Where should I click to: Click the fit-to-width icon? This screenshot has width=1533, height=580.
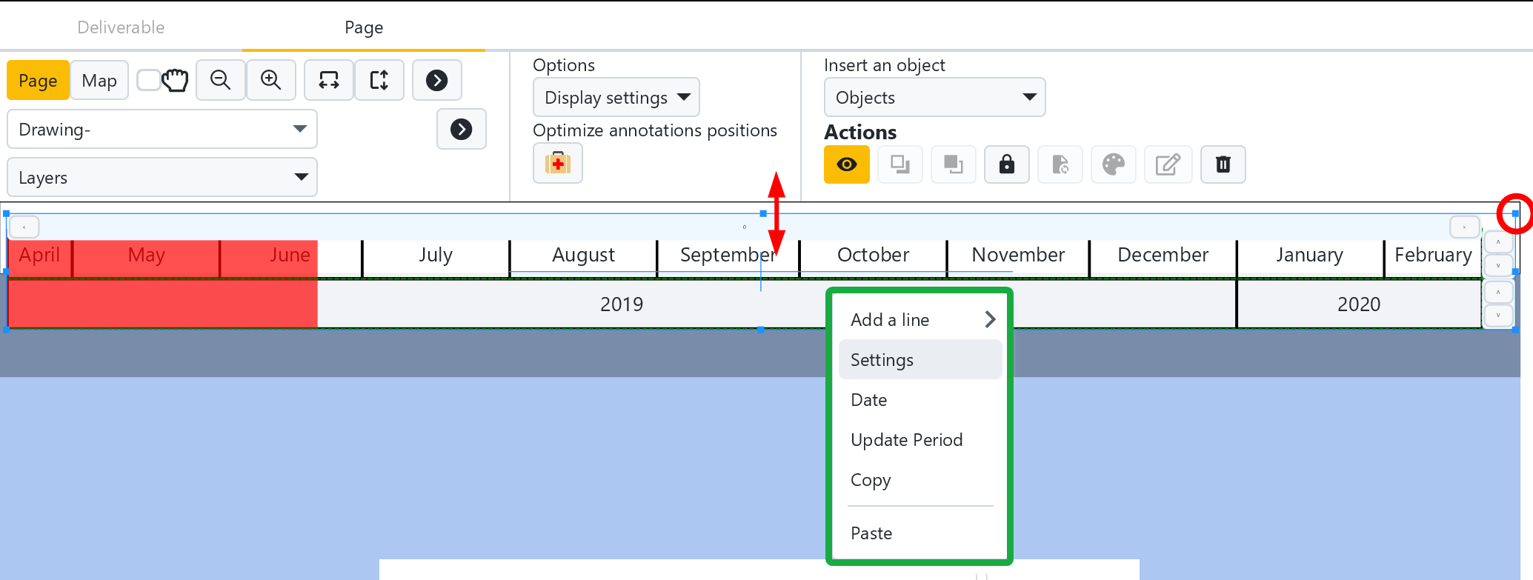pyautogui.click(x=329, y=80)
